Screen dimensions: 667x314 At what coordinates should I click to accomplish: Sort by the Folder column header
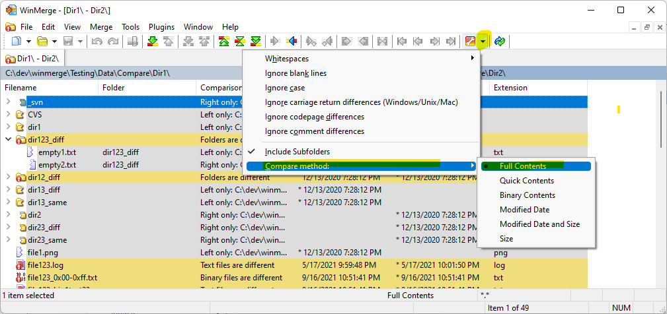(147, 88)
